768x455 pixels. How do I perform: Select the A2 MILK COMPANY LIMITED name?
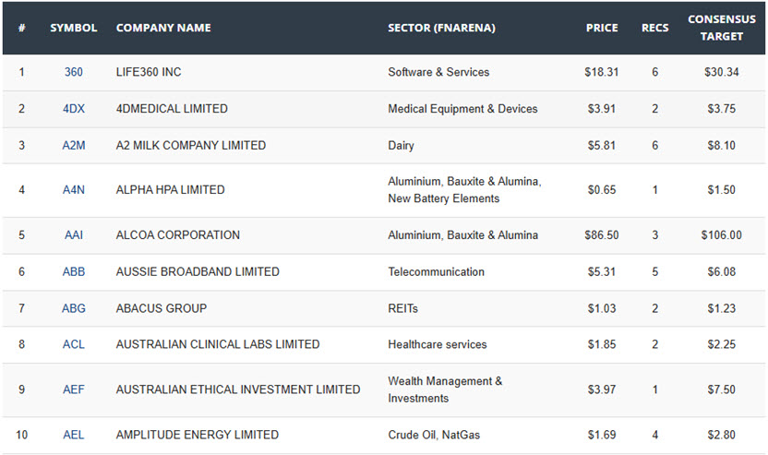pos(191,146)
